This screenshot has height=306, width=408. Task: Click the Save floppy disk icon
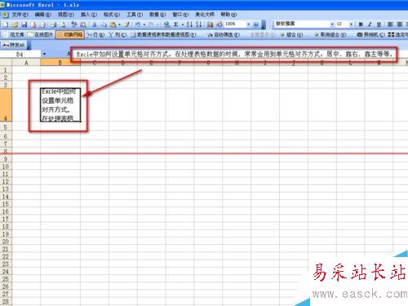pyautogui.click(x=24, y=24)
